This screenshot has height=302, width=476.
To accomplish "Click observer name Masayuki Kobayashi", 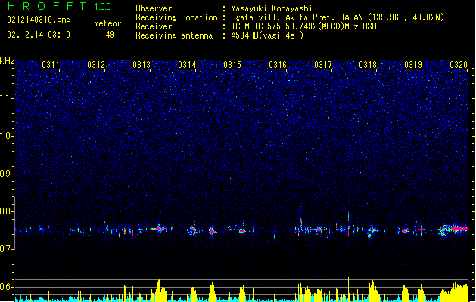I will [272, 8].
